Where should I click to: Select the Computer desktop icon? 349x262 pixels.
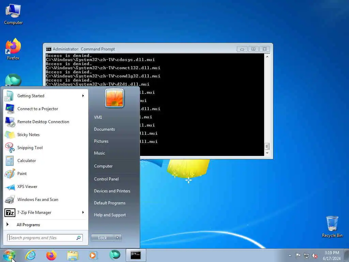(x=13, y=14)
